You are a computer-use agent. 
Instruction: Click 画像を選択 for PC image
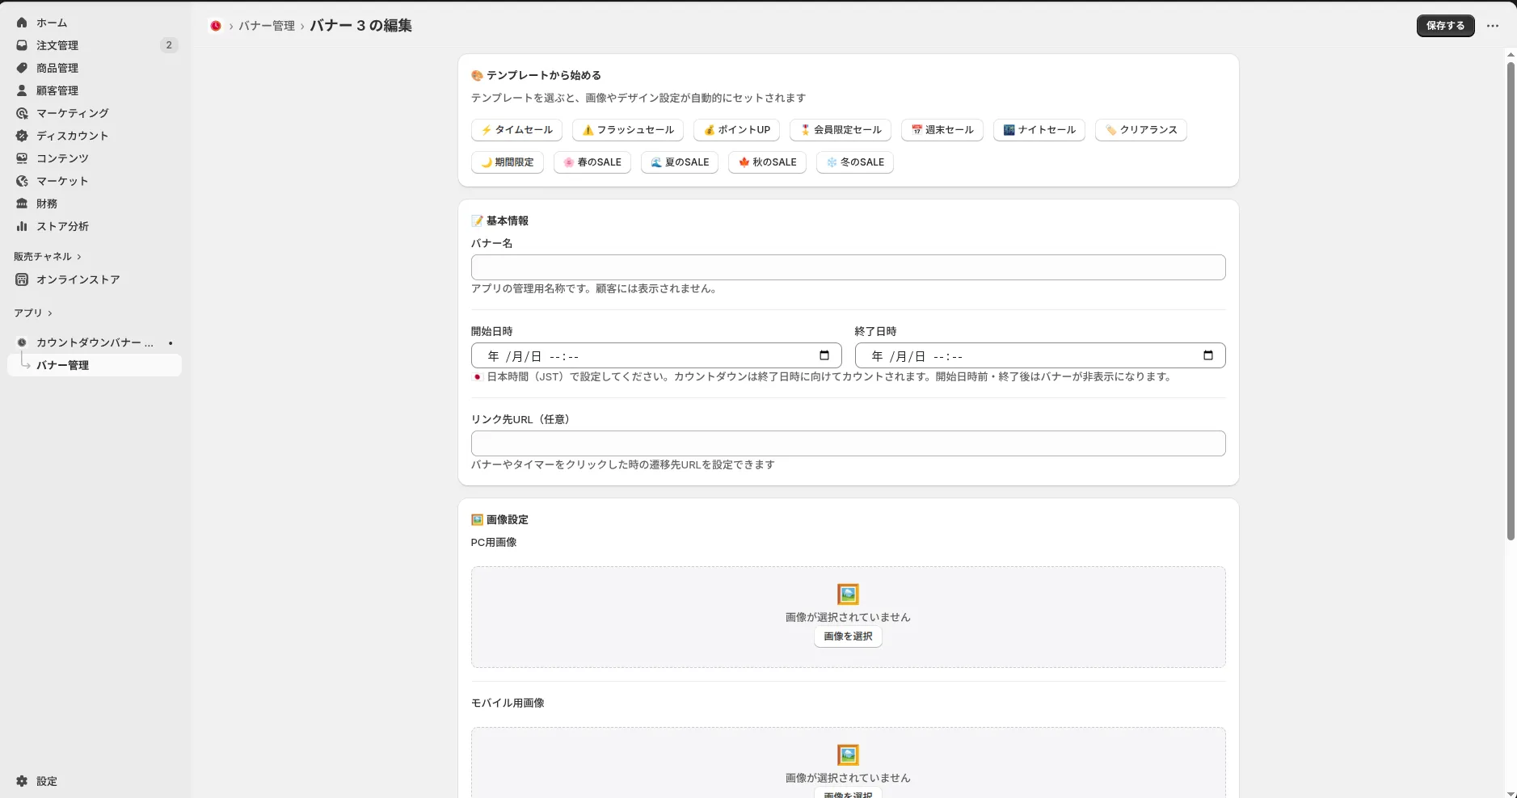tap(848, 636)
